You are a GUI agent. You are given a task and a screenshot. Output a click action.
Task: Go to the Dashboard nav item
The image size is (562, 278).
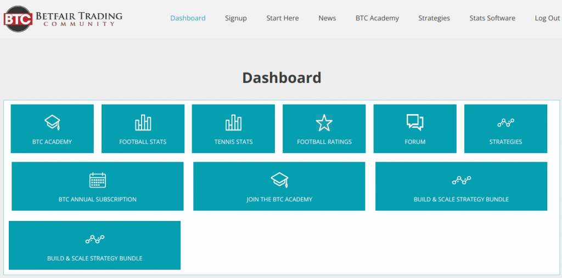(x=188, y=18)
